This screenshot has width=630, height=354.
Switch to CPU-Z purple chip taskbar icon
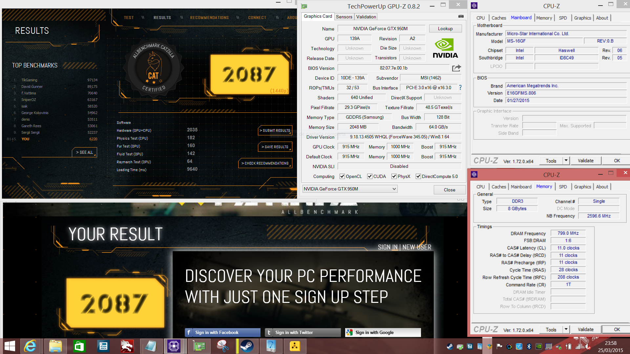coord(174,346)
